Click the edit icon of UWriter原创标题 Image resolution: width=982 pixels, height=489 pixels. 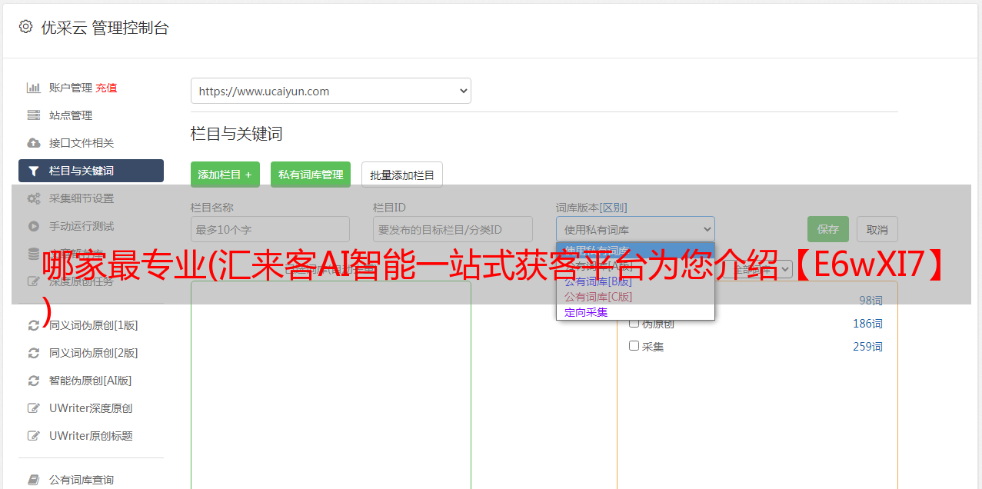click(x=34, y=436)
